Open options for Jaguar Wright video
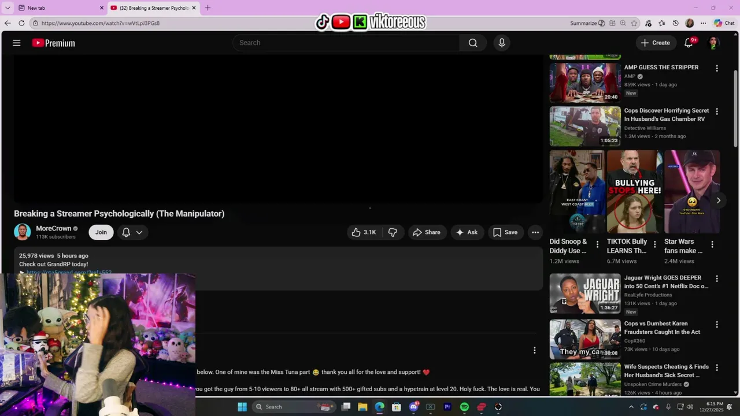The image size is (740, 416). (x=717, y=278)
